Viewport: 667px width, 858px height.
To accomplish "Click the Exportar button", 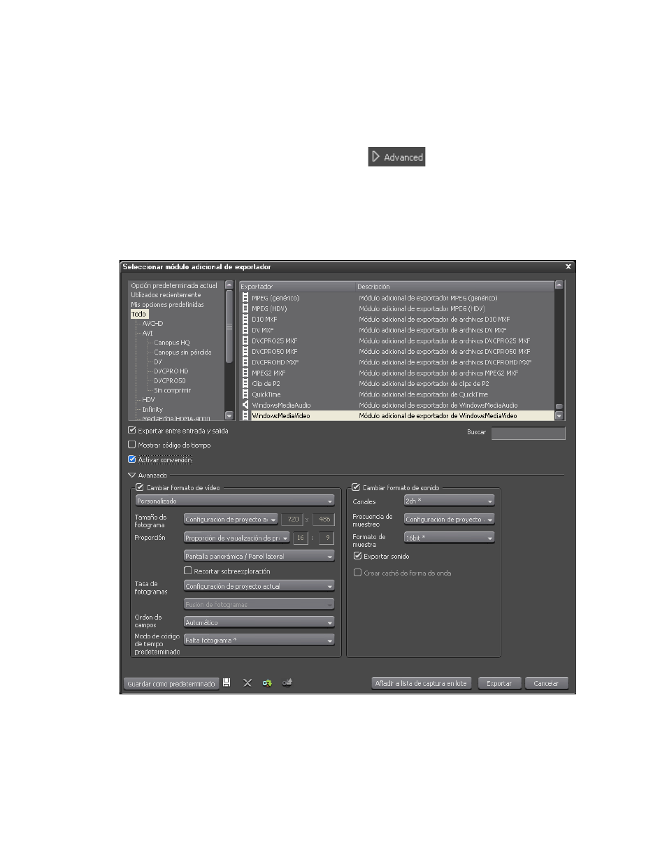I will 499,683.
